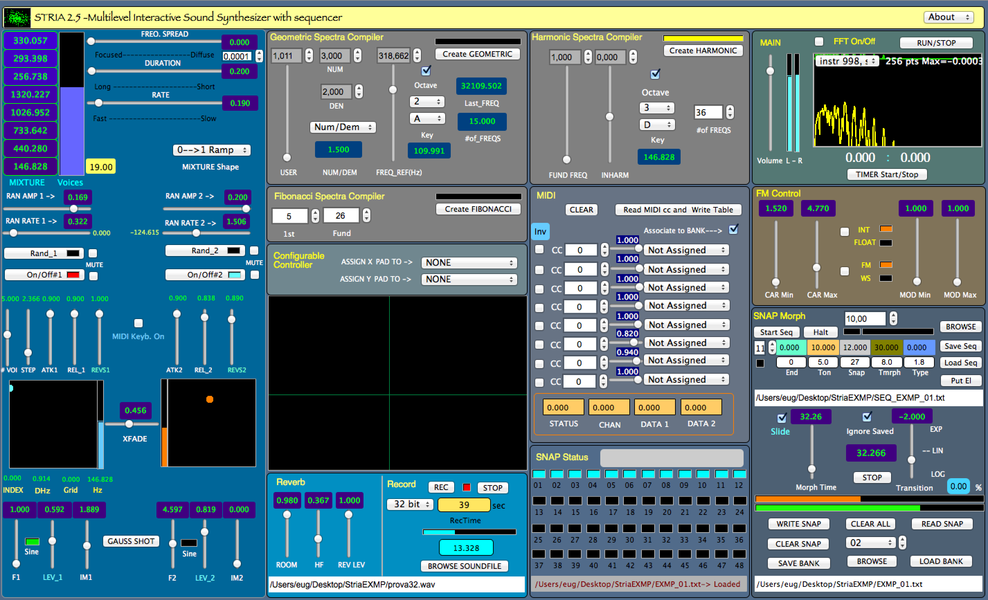Enable the MIDI Keyb. On checkbox

click(138, 323)
